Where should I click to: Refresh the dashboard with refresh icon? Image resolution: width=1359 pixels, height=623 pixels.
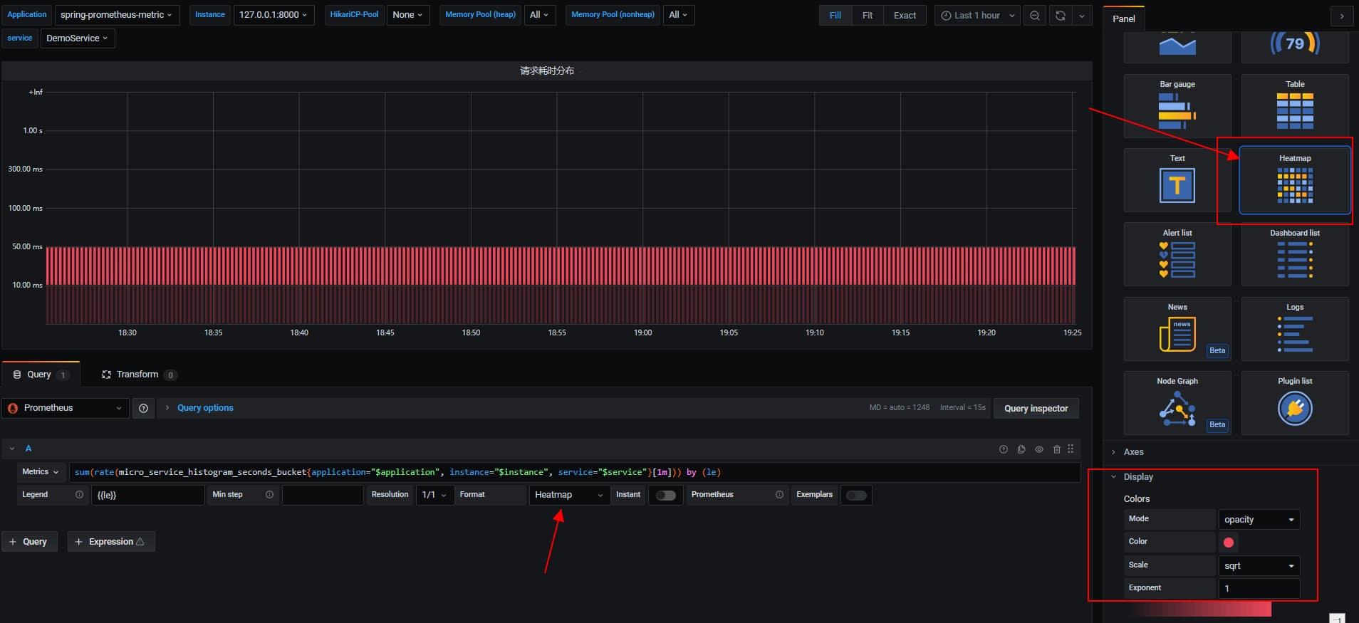click(x=1060, y=15)
